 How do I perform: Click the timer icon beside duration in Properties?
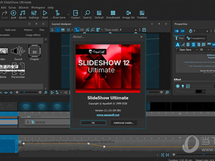[x=190, y=31]
